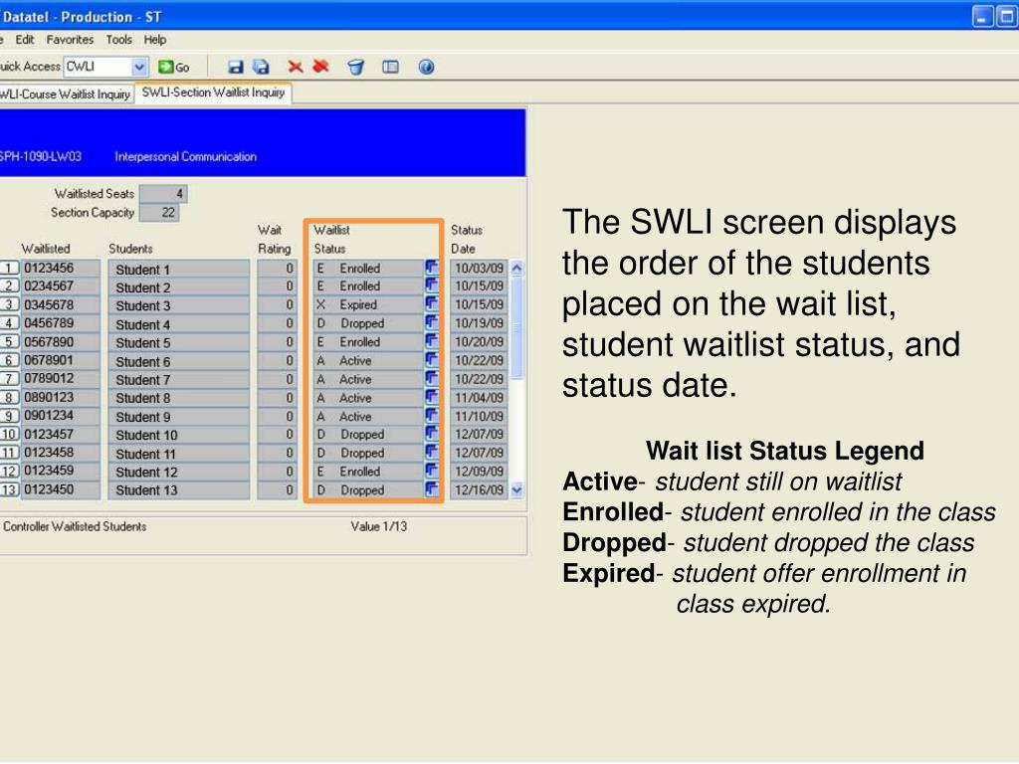Click Expired status text for Student 3
This screenshot has width=1019, height=764.
358,304
